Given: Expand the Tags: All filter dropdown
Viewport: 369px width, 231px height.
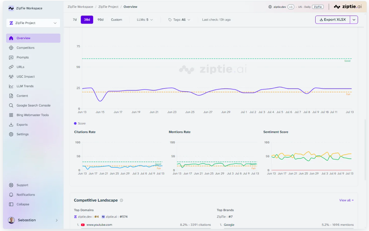Looking at the screenshot, I should click(179, 20).
